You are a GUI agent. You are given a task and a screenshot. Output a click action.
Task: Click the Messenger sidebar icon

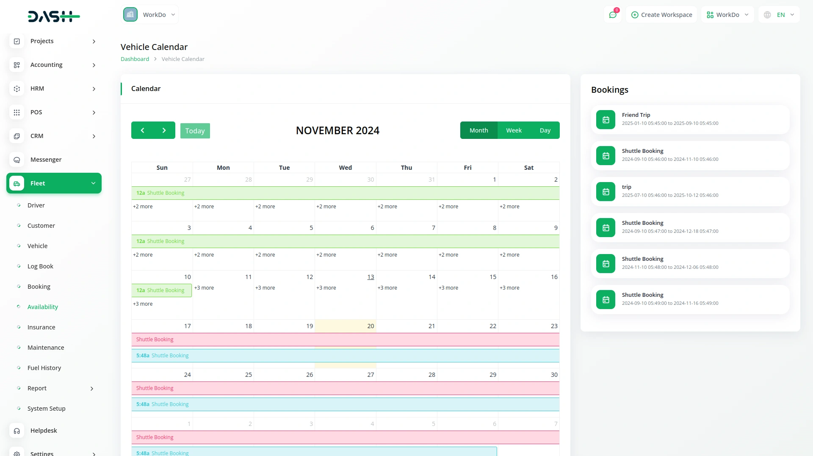[x=17, y=160]
